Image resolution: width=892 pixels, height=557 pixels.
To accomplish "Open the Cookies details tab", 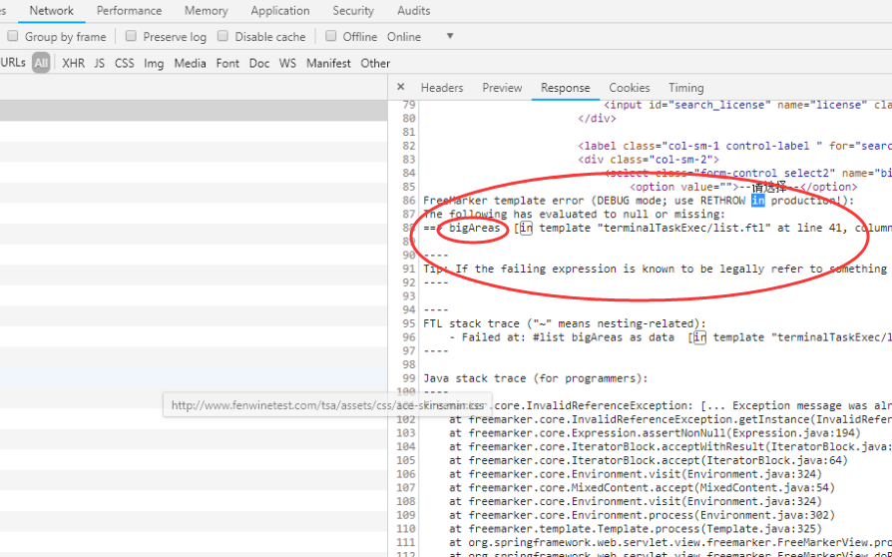I will (630, 88).
